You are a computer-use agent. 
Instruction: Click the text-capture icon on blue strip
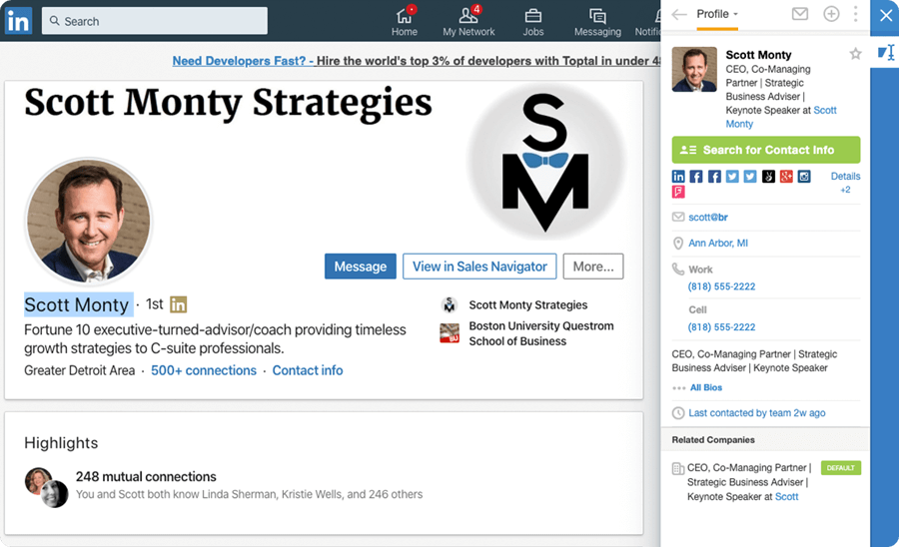pyautogui.click(x=886, y=53)
